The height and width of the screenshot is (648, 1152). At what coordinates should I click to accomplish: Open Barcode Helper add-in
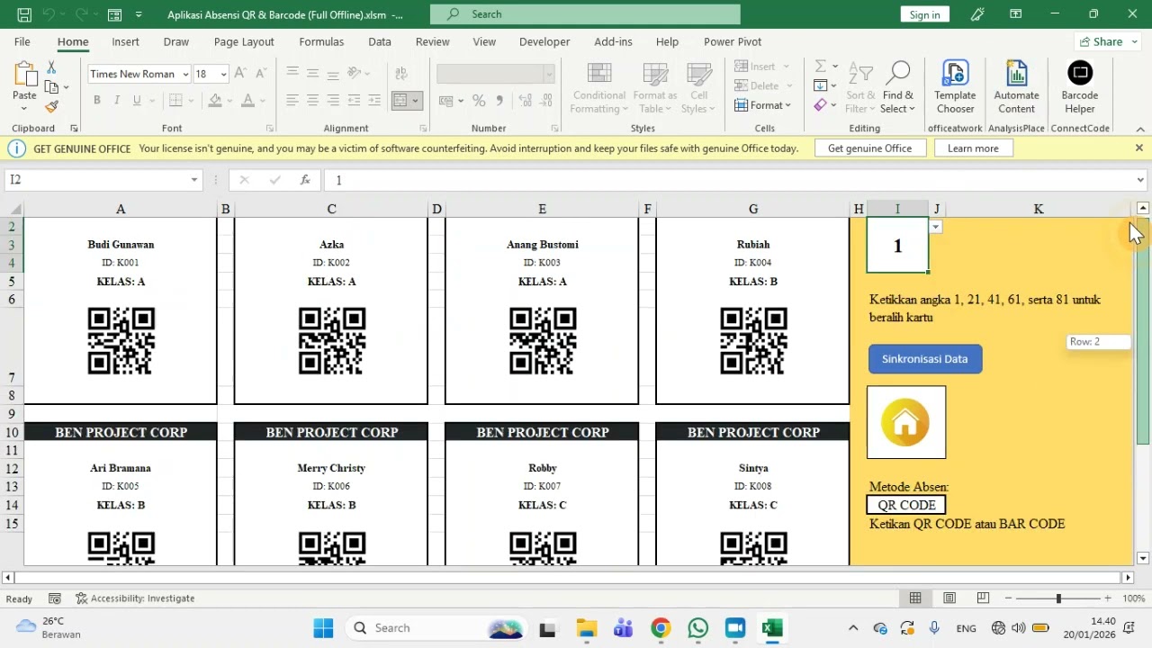[x=1079, y=88]
